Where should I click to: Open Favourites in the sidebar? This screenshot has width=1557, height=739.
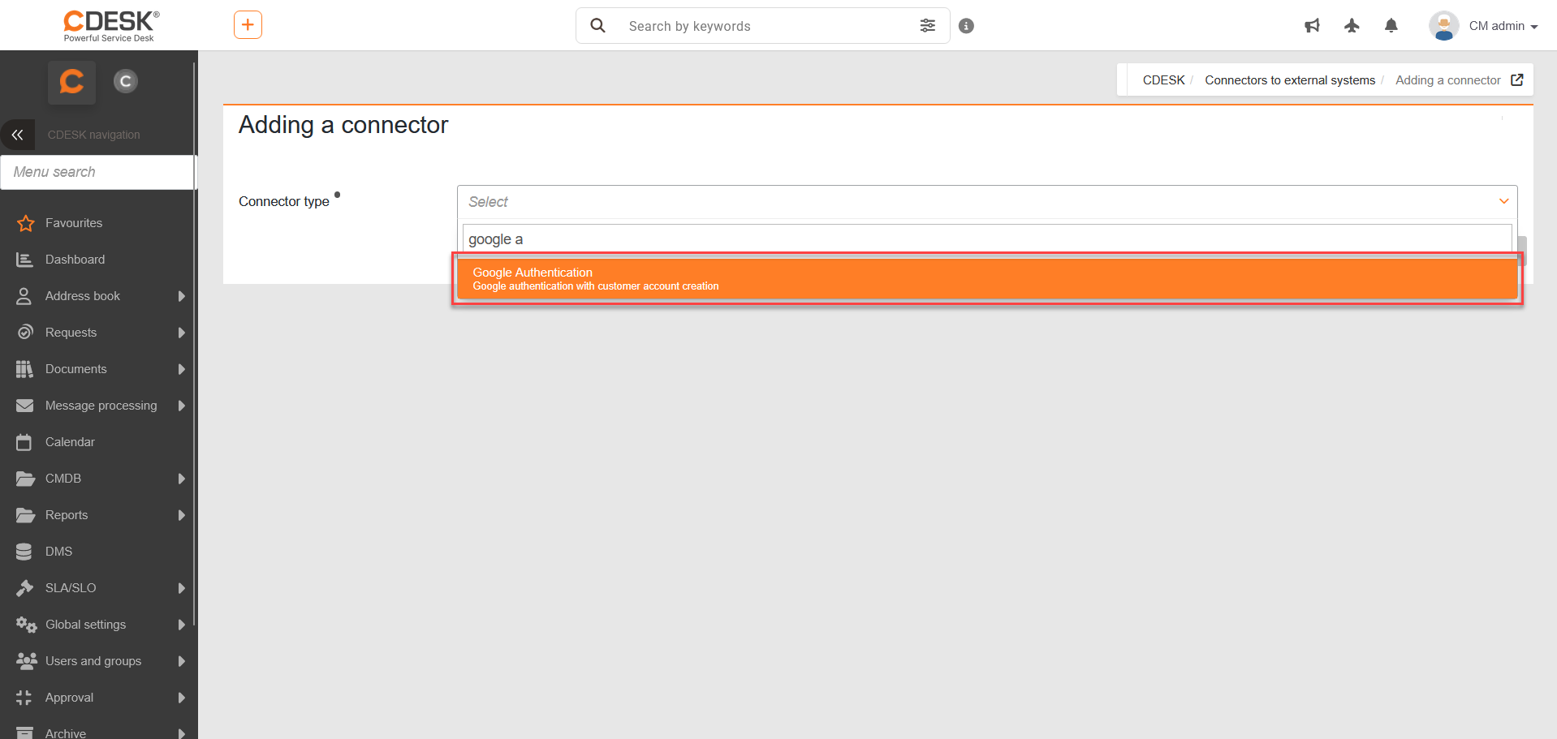tap(74, 223)
